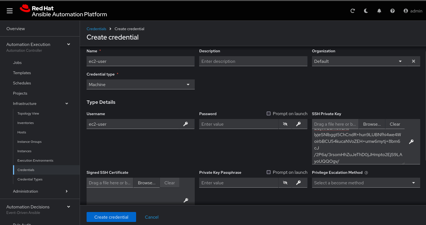Click the Password input field
The width and height of the screenshot is (426, 225).
coord(238,124)
